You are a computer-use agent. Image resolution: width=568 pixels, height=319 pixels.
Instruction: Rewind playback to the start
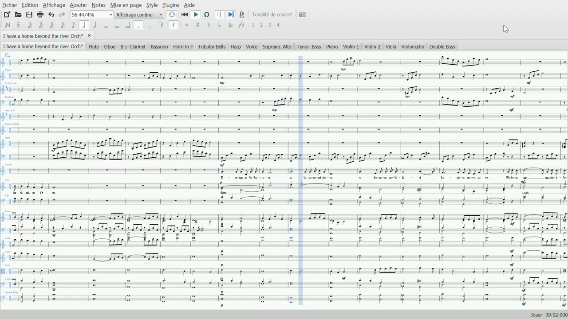185,15
